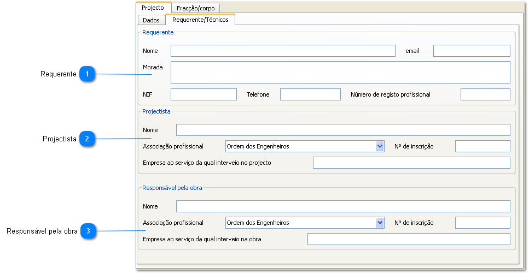Focus the Número de registo profissional field
The image size is (529, 274).
[485, 94]
